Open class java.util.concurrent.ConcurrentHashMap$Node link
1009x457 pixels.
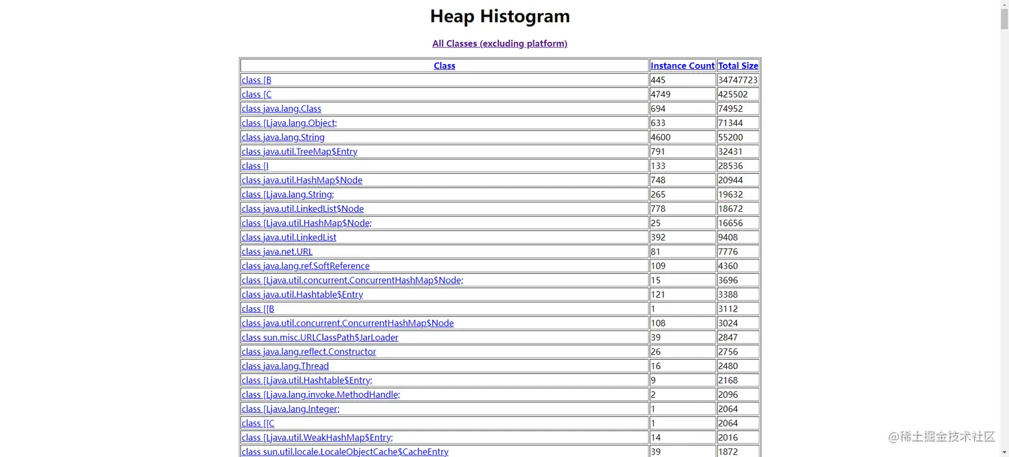[x=348, y=323]
